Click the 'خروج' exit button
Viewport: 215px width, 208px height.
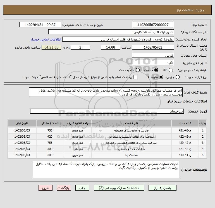46,188
